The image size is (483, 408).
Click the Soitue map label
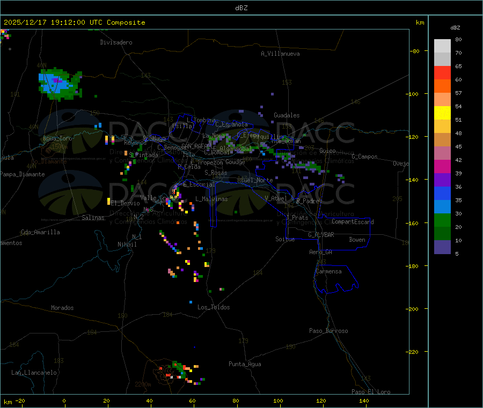point(285,239)
